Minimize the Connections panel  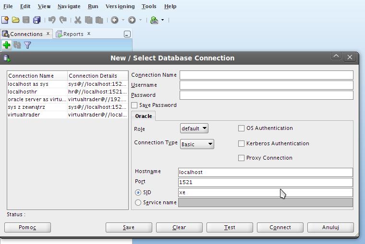click(x=127, y=34)
